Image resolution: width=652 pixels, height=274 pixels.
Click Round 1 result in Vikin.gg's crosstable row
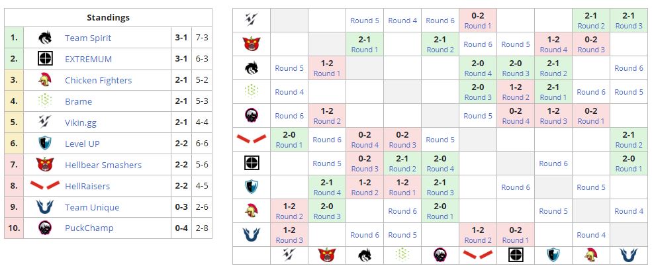[x=478, y=26]
